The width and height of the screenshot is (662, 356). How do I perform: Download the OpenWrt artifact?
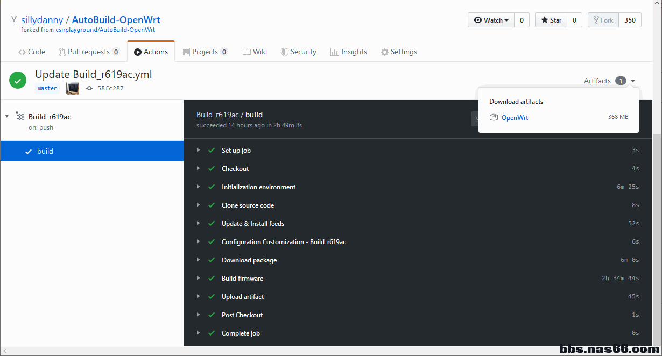point(515,117)
